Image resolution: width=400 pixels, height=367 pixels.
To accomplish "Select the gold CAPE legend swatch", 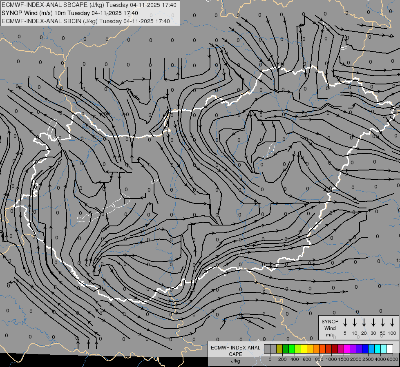I will [x=310, y=349].
